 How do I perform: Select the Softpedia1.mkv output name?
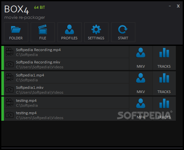[x=30, y=88]
